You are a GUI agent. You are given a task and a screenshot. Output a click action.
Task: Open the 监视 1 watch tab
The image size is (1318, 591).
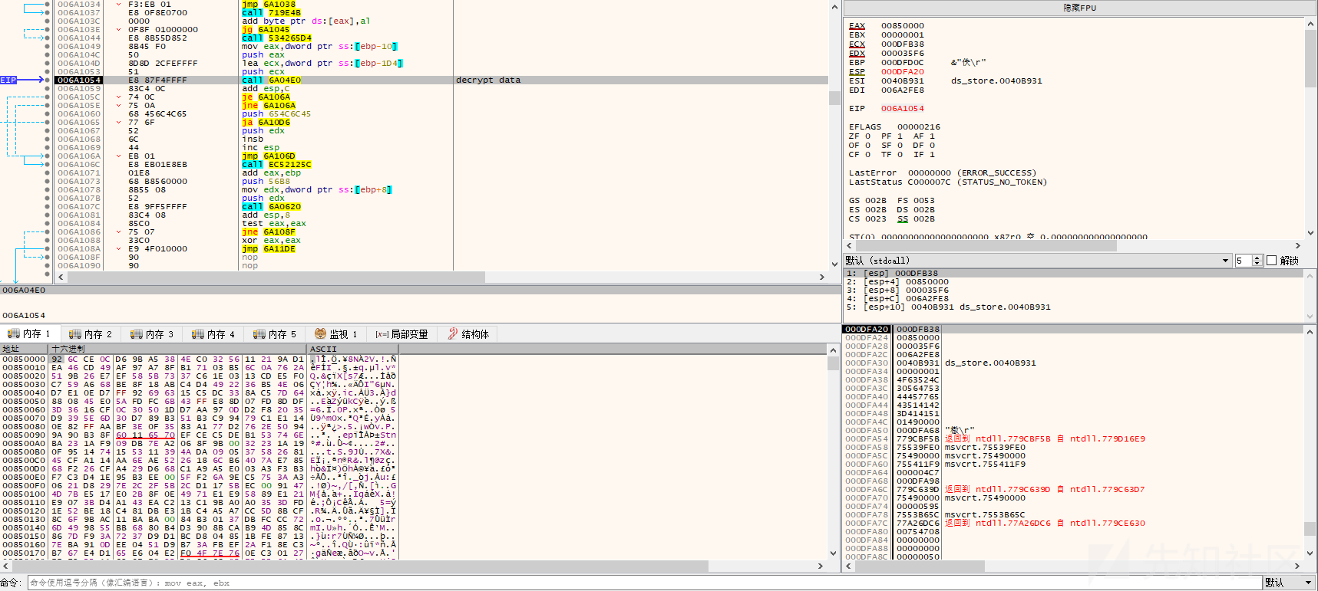coord(336,334)
